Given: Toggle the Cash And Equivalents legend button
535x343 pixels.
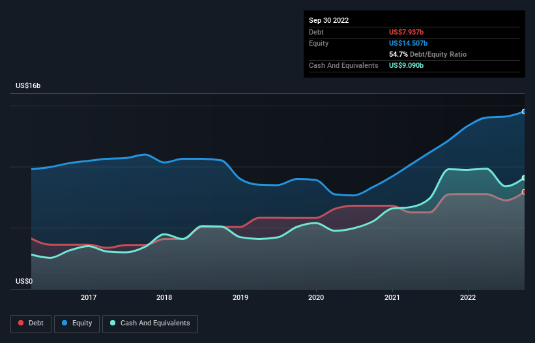Looking at the screenshot, I should [x=150, y=323].
